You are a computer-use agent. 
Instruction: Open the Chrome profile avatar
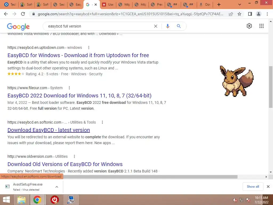click(259, 14)
